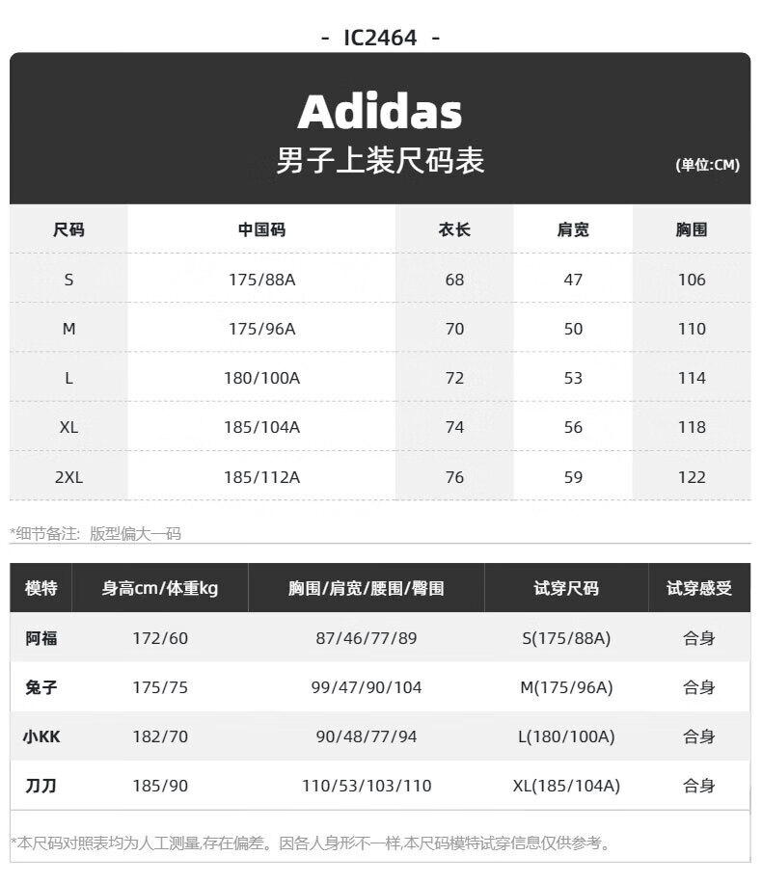The width and height of the screenshot is (762, 883).
Task: Click the 2XL size row label
Action: 68,477
